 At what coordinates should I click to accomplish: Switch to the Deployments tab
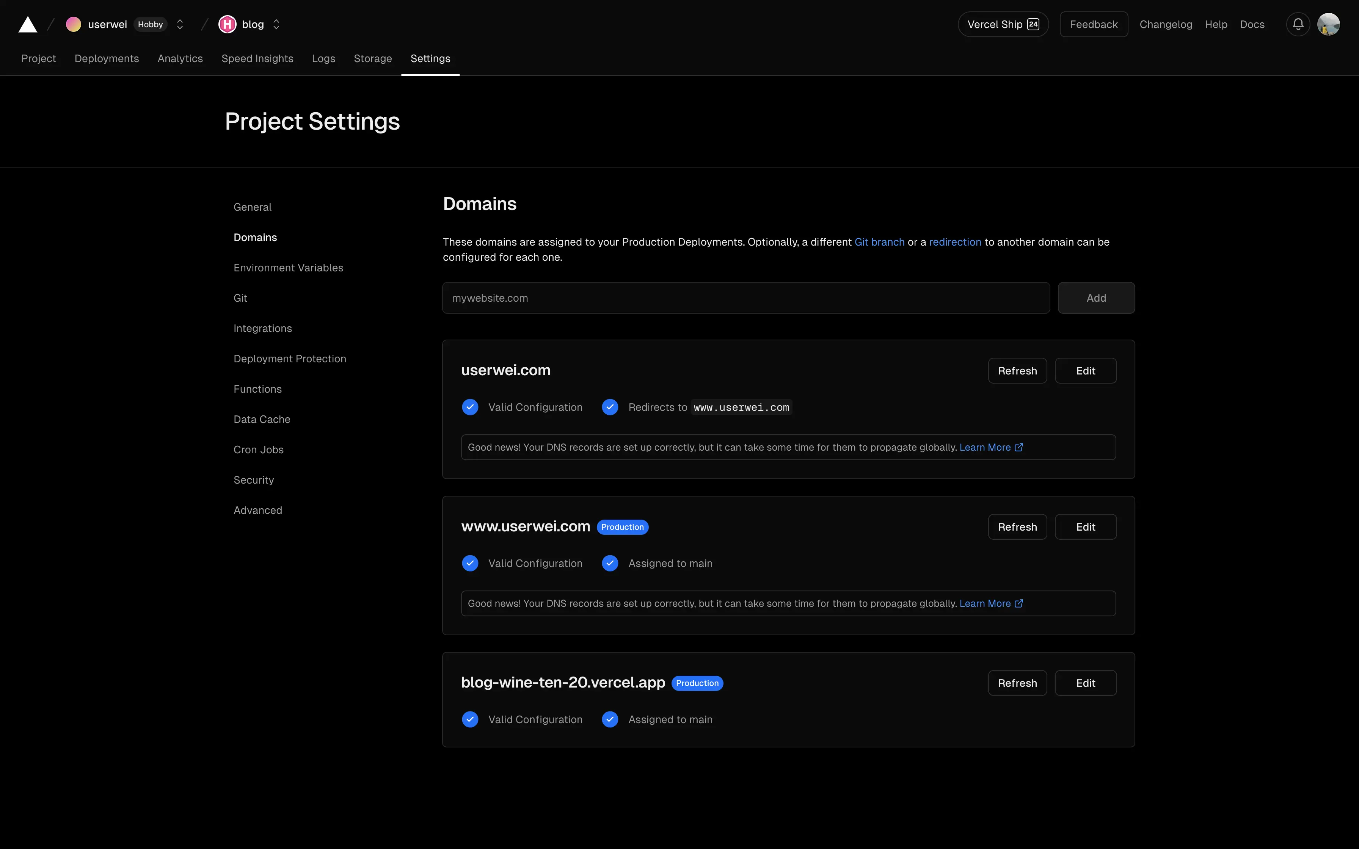tap(107, 58)
